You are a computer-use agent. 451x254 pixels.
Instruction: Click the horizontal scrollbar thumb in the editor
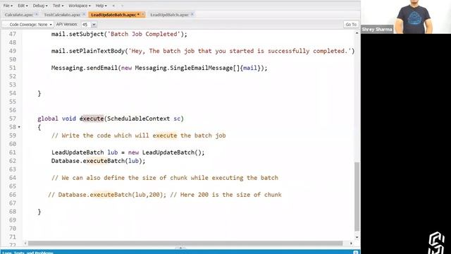185,243
